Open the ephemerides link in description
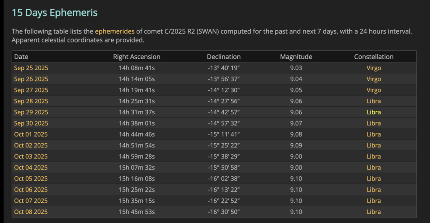430x223 pixels. [115, 31]
